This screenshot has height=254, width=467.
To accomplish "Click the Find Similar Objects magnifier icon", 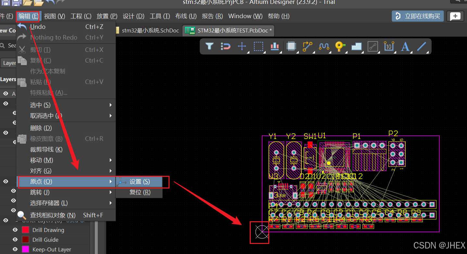I will click(22, 215).
